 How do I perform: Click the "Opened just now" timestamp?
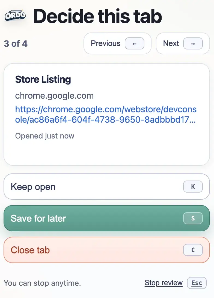[x=44, y=136]
